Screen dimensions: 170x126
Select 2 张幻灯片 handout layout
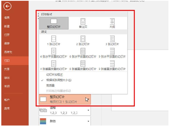coord(83,41)
